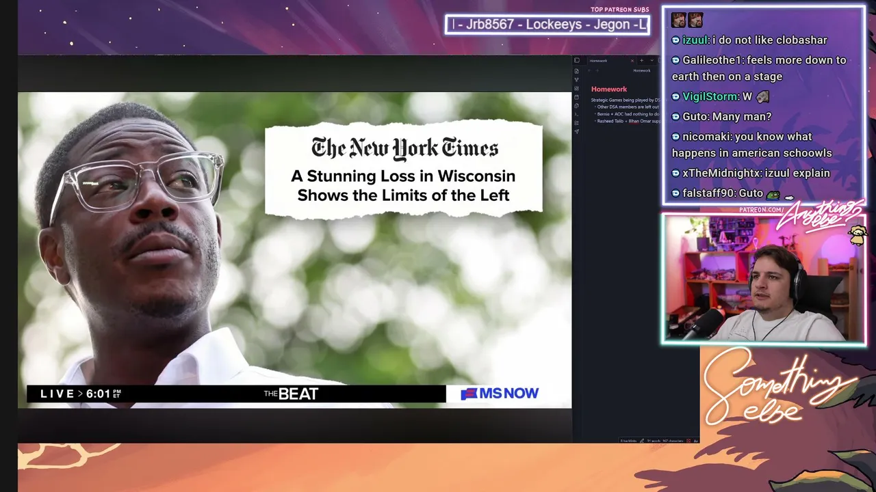Click the 'american schoowls' chat message line
Viewport: 876px width, 492px height.
pos(752,153)
